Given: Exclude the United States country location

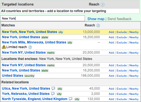Looking at the screenshot, I should point(122,76).
